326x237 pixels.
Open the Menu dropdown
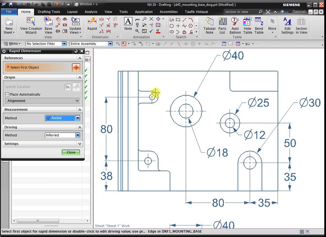[12, 43]
